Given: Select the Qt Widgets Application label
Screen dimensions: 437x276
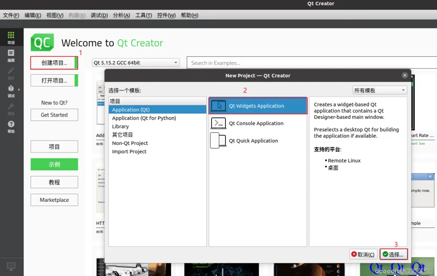Looking at the screenshot, I should point(257,106).
